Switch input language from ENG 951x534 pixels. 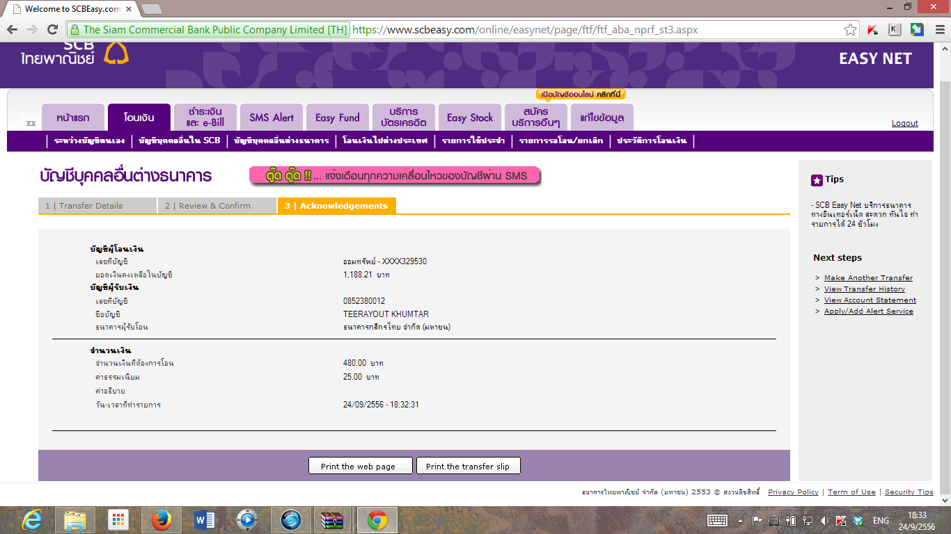tap(881, 520)
